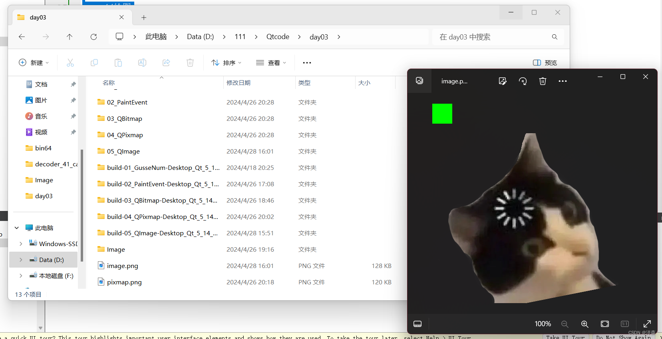Screen dimensions: 662x339
Task: Expand the Windows-SSD drive node
Action: pyautogui.click(x=21, y=244)
